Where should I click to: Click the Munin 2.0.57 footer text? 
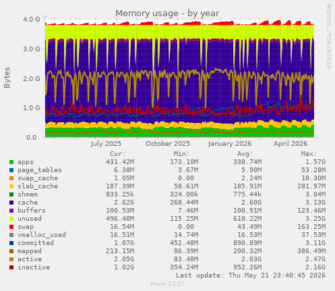pos(167,284)
